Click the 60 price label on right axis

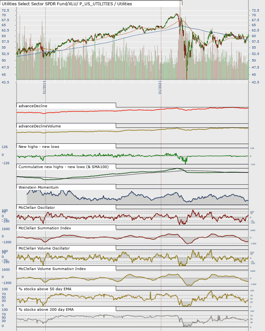click(x=254, y=36)
